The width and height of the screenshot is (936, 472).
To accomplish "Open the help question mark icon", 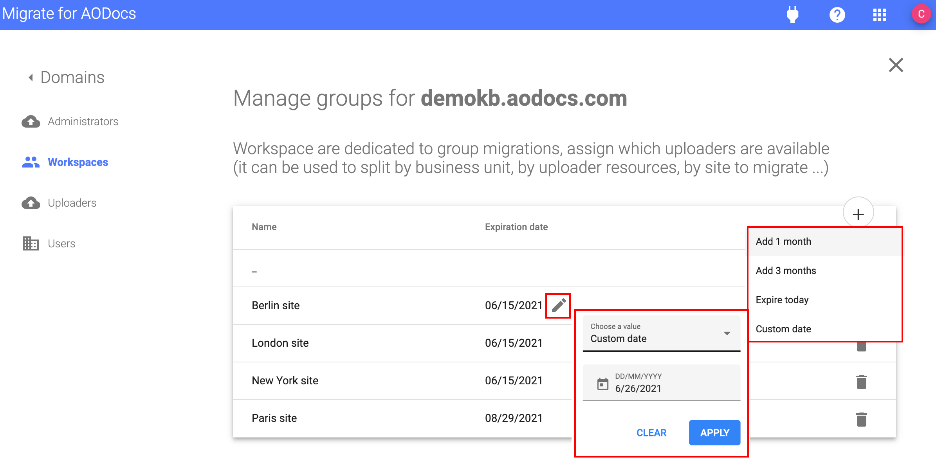I will (837, 15).
